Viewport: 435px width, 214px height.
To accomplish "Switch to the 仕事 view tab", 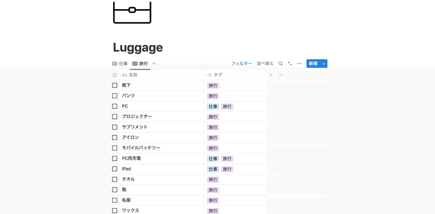I will tap(120, 64).
